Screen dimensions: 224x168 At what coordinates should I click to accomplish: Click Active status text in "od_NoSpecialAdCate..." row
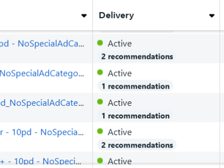pyautogui.click(x=120, y=103)
